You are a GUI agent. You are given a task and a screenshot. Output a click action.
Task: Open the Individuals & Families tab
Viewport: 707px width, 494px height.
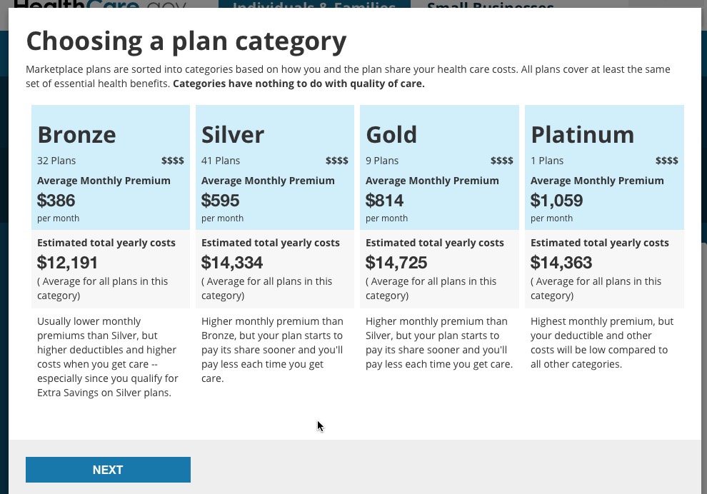pos(314,4)
